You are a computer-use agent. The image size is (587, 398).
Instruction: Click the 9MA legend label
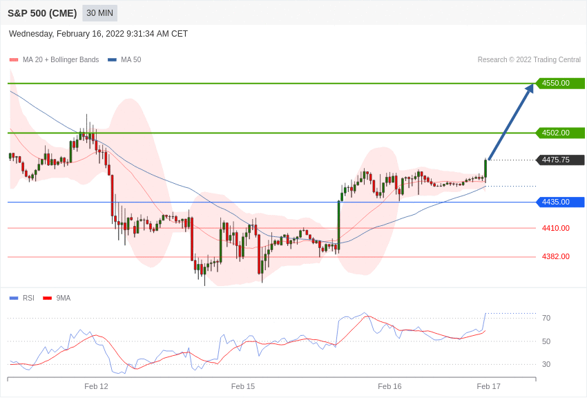click(x=64, y=298)
